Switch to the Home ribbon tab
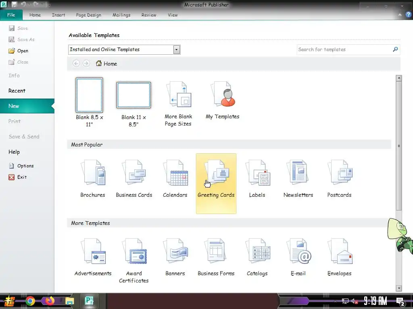 pos(35,15)
